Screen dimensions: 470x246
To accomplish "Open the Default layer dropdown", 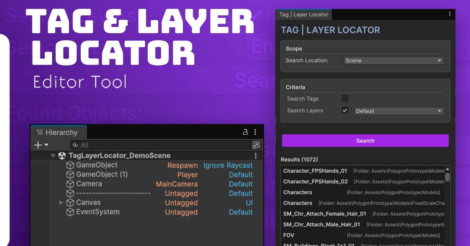I will (398, 111).
